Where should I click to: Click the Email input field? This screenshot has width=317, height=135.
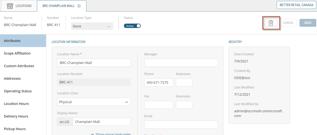181,124
